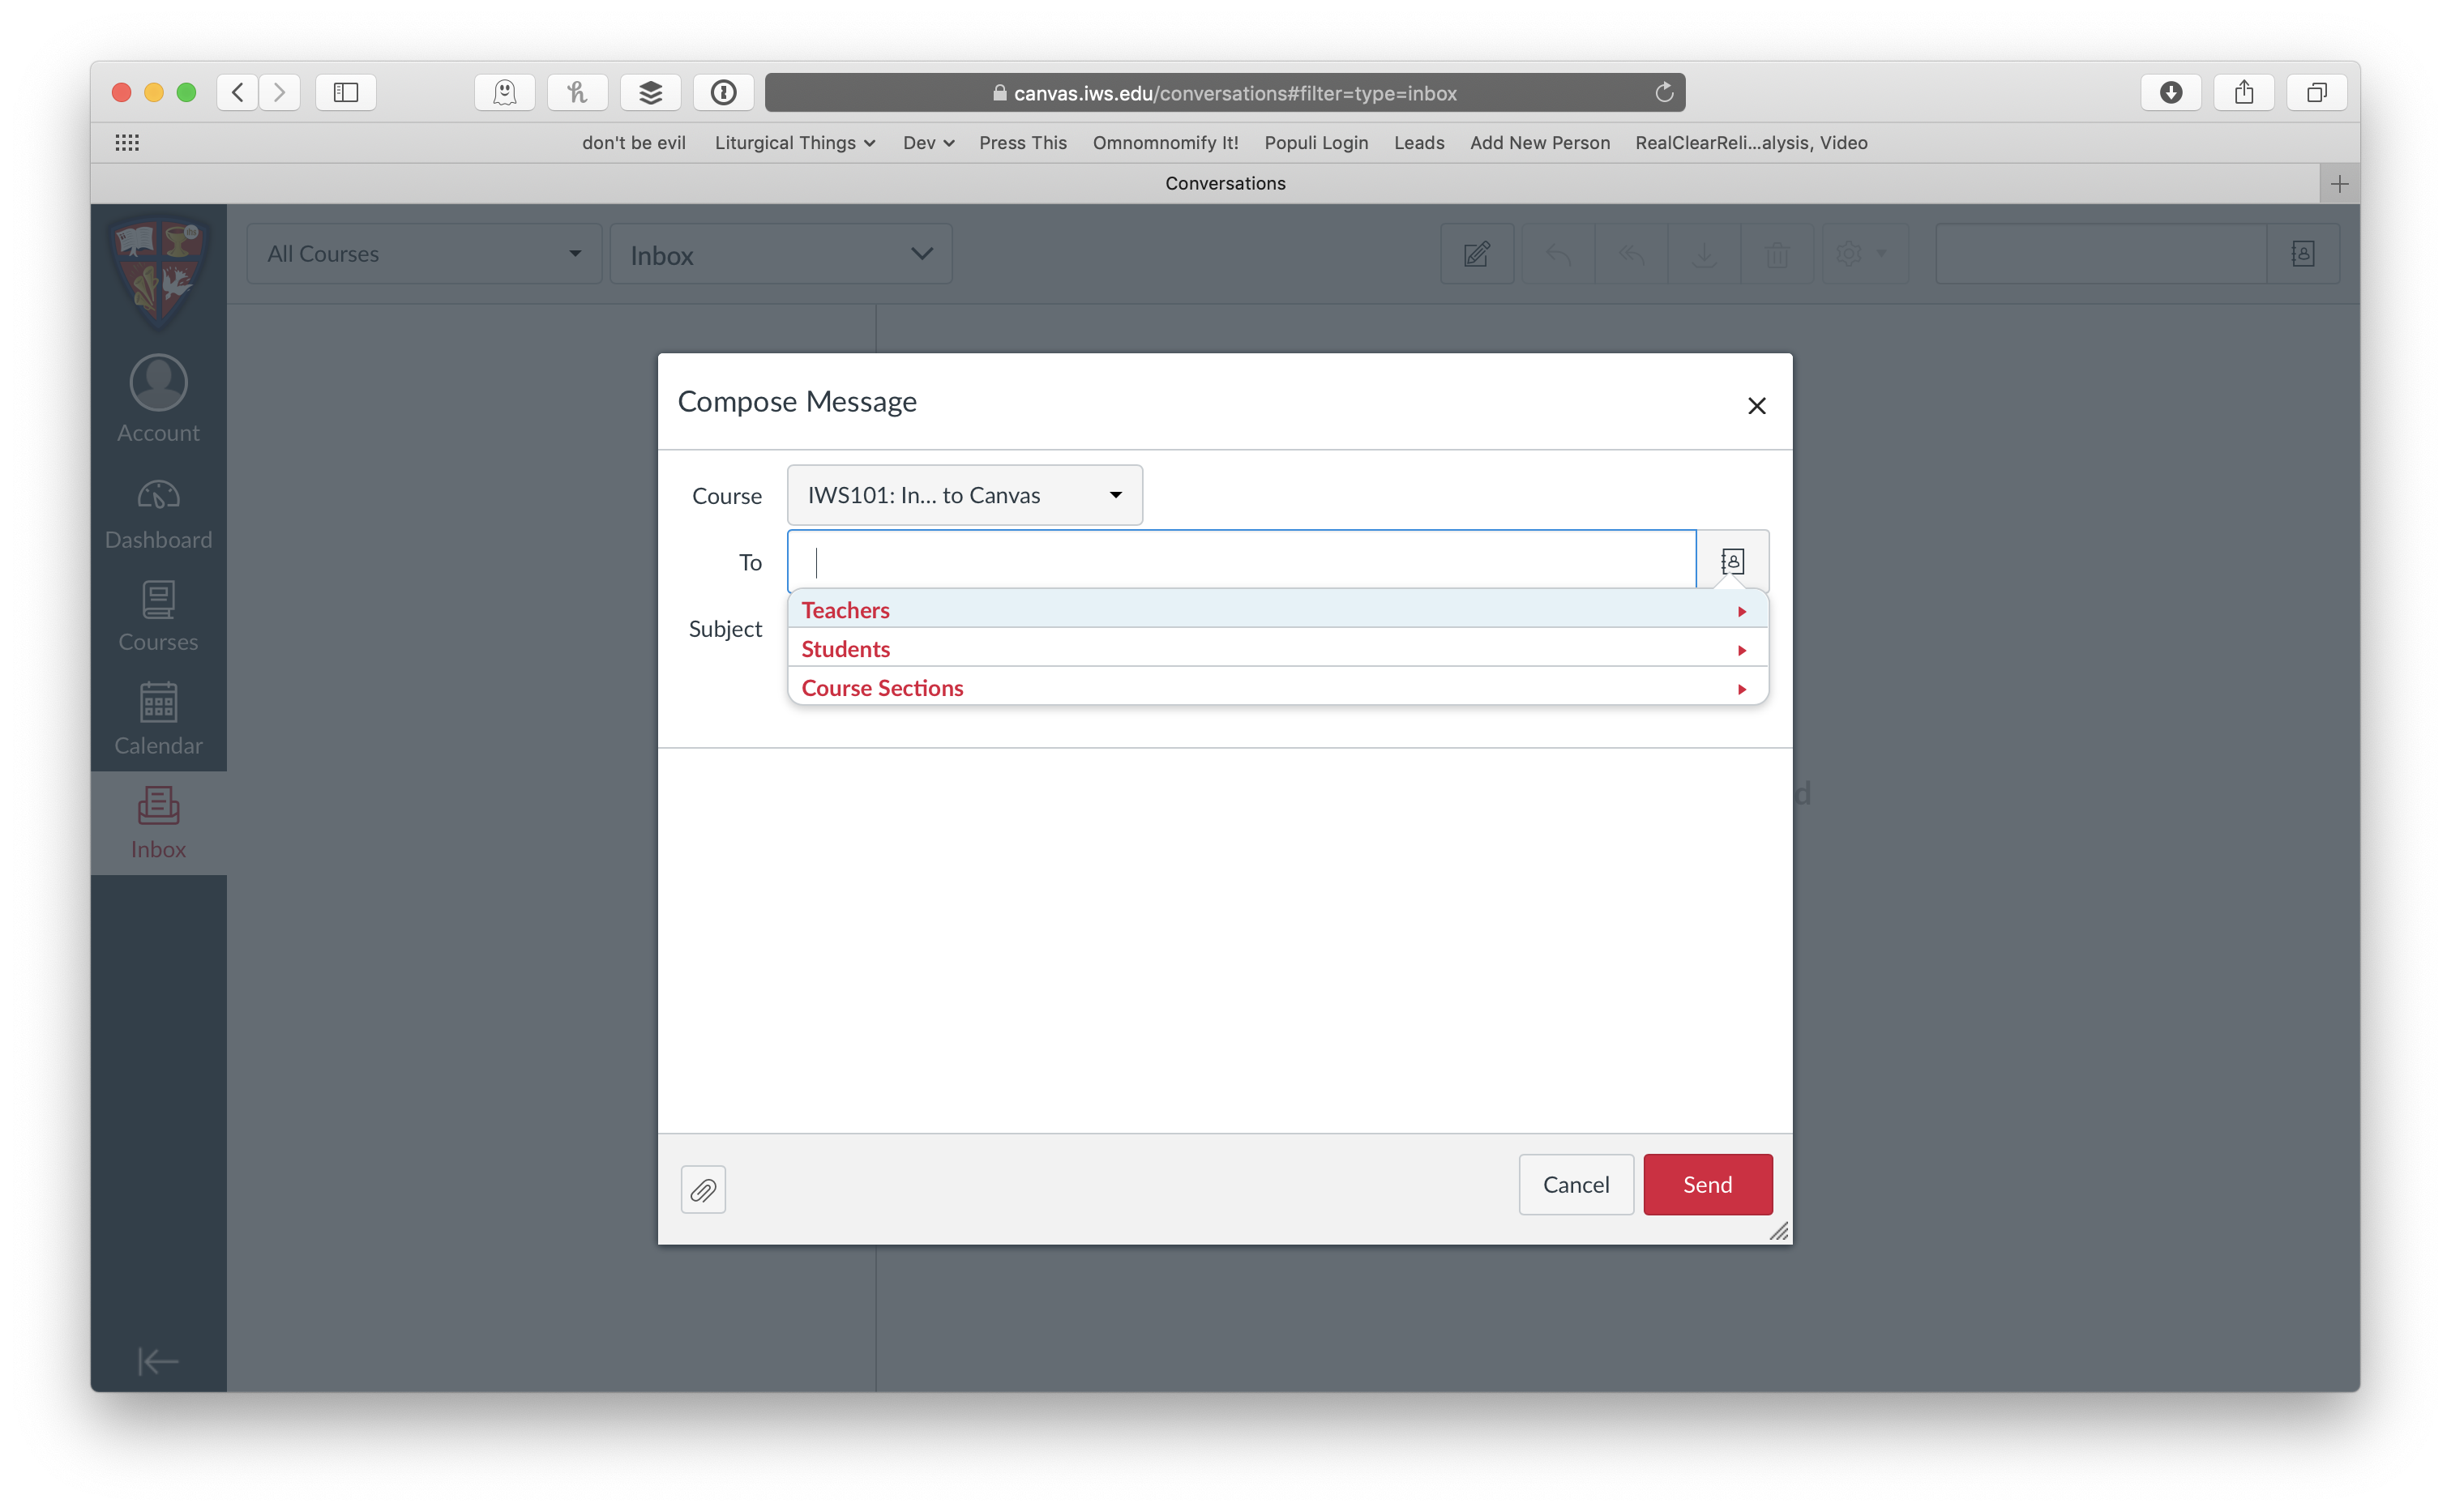Go back with the Safari back arrow

pyautogui.click(x=237, y=92)
